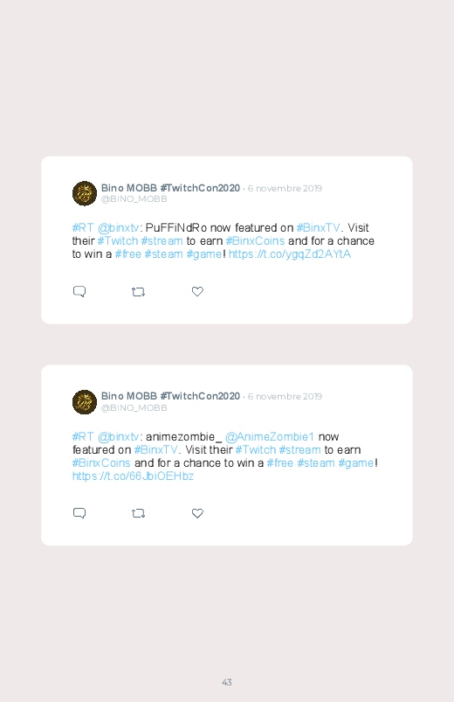The image size is (454, 702).
Task: Click the 6 novembre 2019 date on first tweet
Action: 285,189
